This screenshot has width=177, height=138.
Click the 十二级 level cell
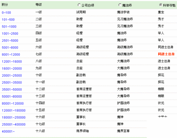pyautogui.click(x=40, y=89)
